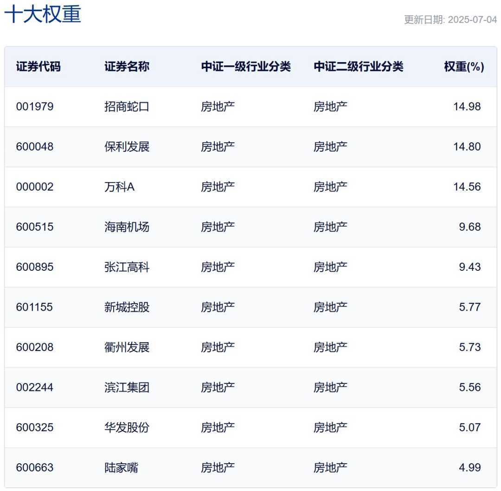
Task: Click the 张江高科 stock name
Action: pyautogui.click(x=127, y=267)
